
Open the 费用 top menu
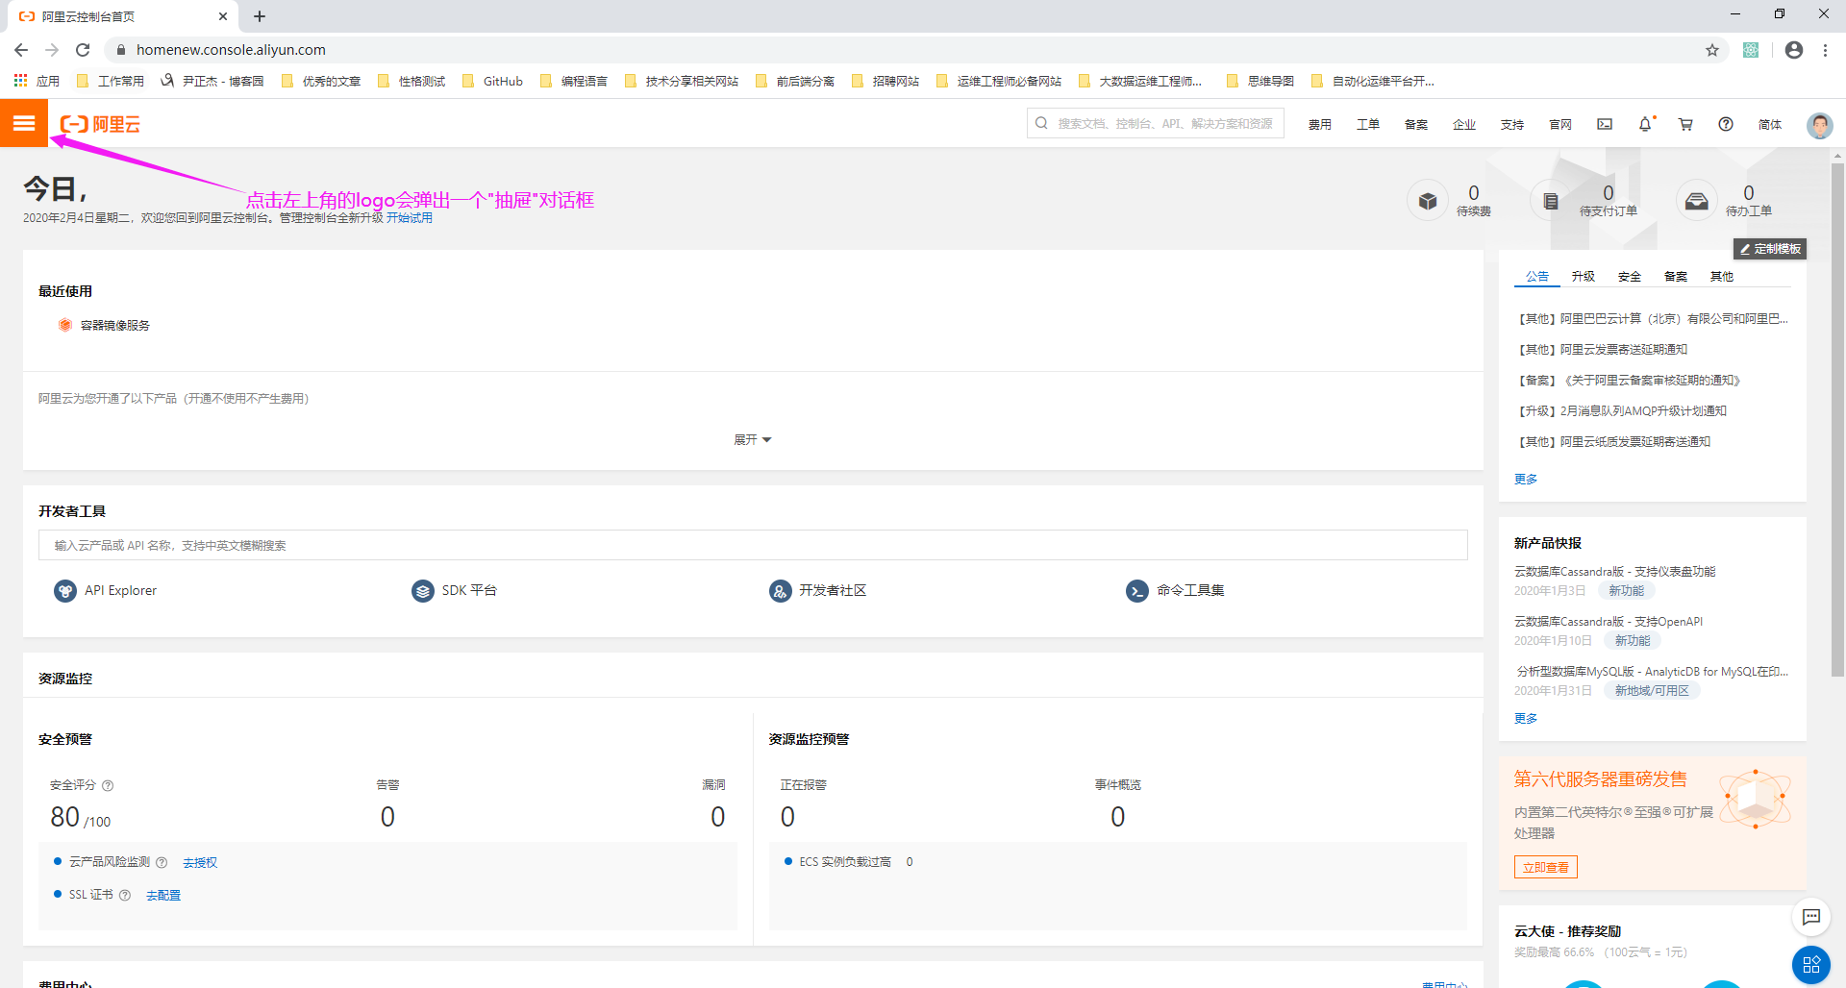click(1320, 125)
